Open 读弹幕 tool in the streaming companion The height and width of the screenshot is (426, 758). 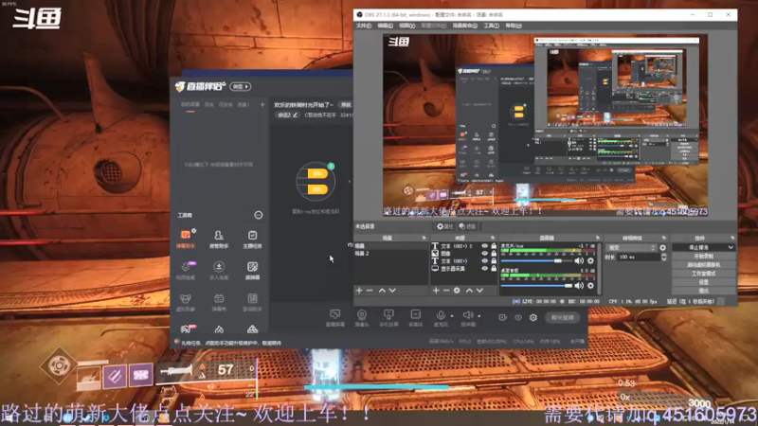point(252,271)
